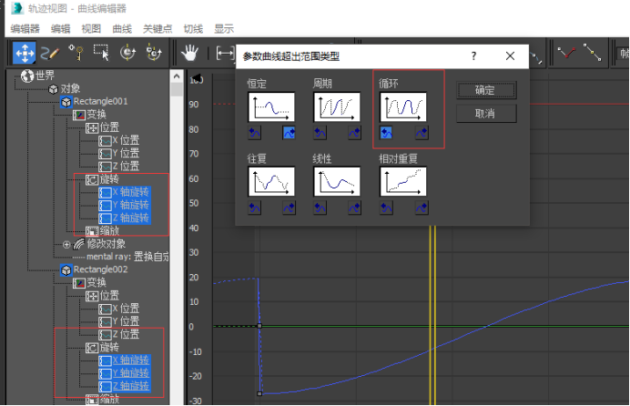The height and width of the screenshot is (406, 630).
Task: Toggle 周期 incoming range button
Action: pos(320,133)
